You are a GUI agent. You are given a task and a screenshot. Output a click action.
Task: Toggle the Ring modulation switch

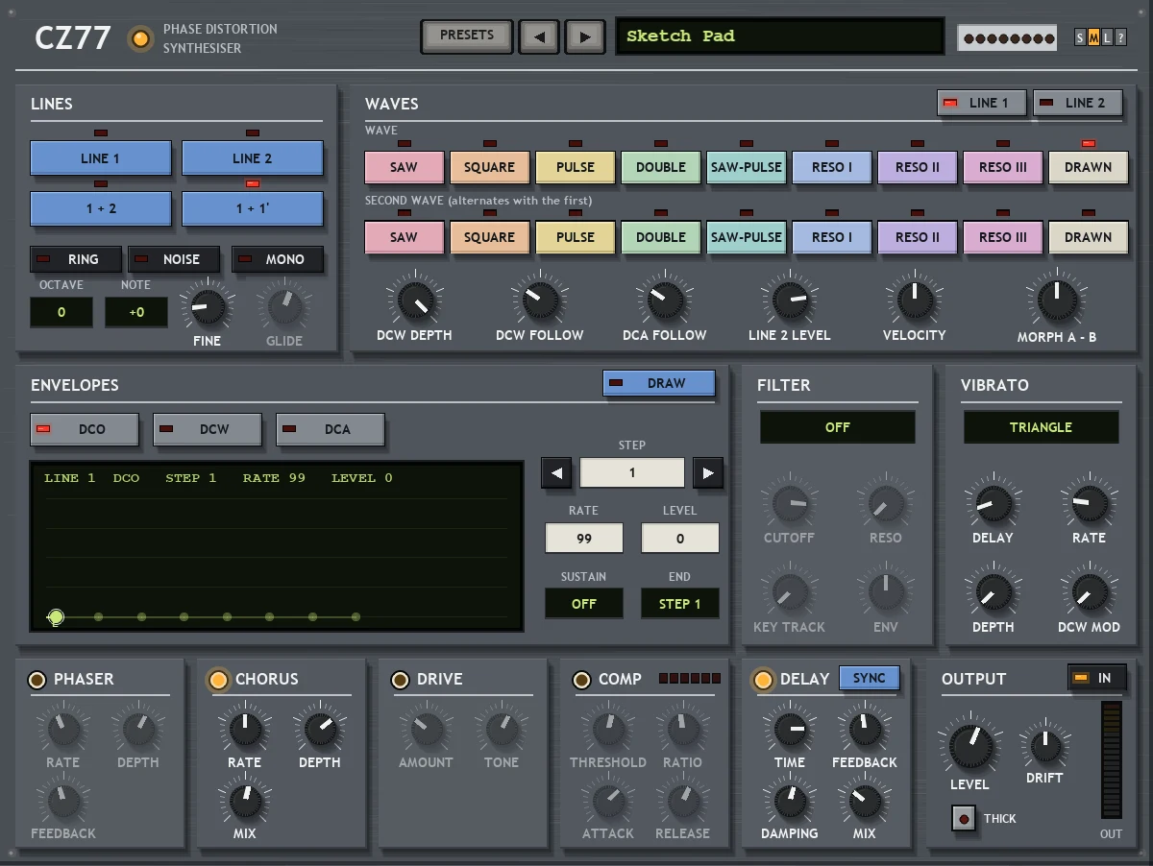(76, 259)
